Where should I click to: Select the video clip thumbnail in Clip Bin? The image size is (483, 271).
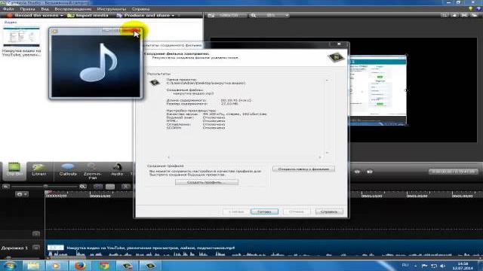[x=21, y=36]
